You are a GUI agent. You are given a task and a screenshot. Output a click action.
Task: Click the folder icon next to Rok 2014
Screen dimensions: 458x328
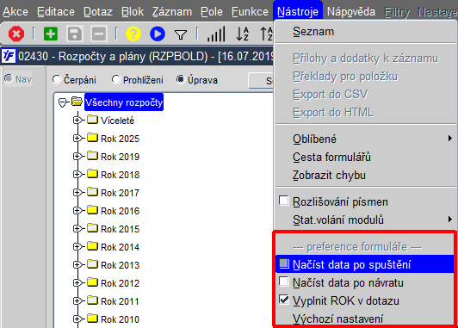click(92, 246)
